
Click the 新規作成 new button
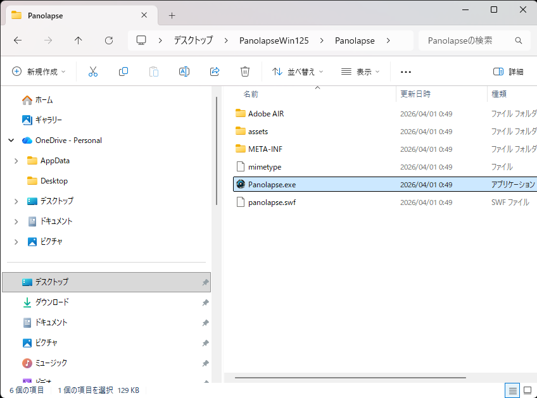tap(39, 72)
